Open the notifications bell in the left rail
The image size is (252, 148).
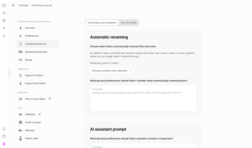point(4,129)
